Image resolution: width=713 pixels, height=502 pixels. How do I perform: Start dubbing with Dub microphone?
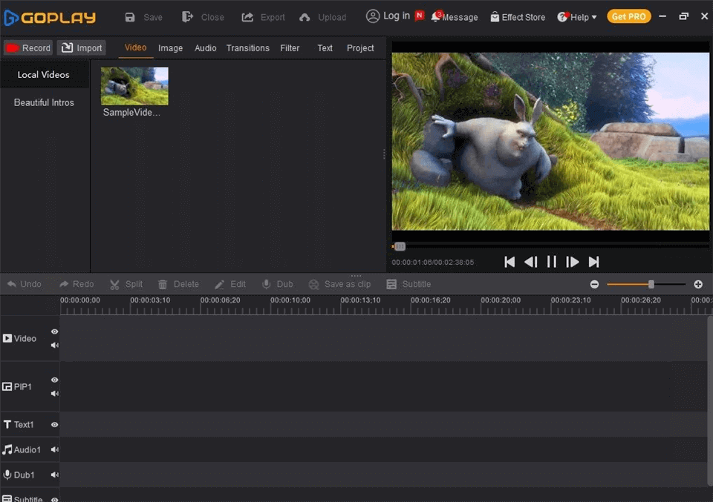[x=277, y=284]
